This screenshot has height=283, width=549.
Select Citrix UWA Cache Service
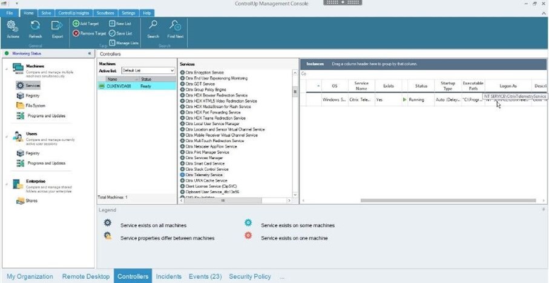coord(203,181)
